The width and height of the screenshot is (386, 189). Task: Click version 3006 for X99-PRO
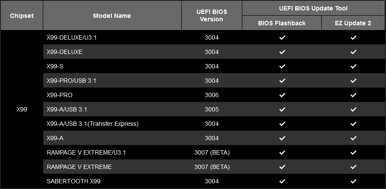click(x=211, y=95)
